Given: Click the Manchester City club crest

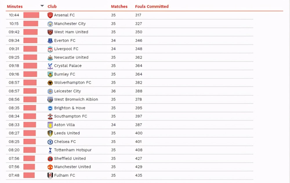Looking at the screenshot, I should (x=50, y=24).
